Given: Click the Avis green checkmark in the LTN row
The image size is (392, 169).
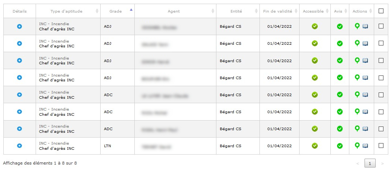Looking at the screenshot, I should 340,146.
